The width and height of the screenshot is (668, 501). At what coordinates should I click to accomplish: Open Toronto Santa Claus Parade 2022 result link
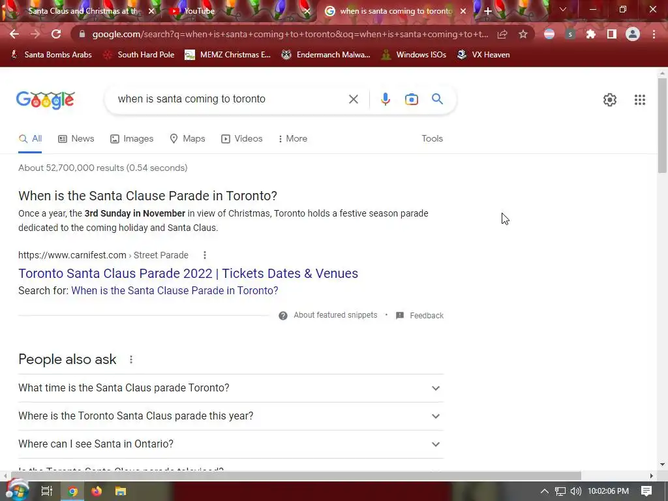tap(189, 273)
